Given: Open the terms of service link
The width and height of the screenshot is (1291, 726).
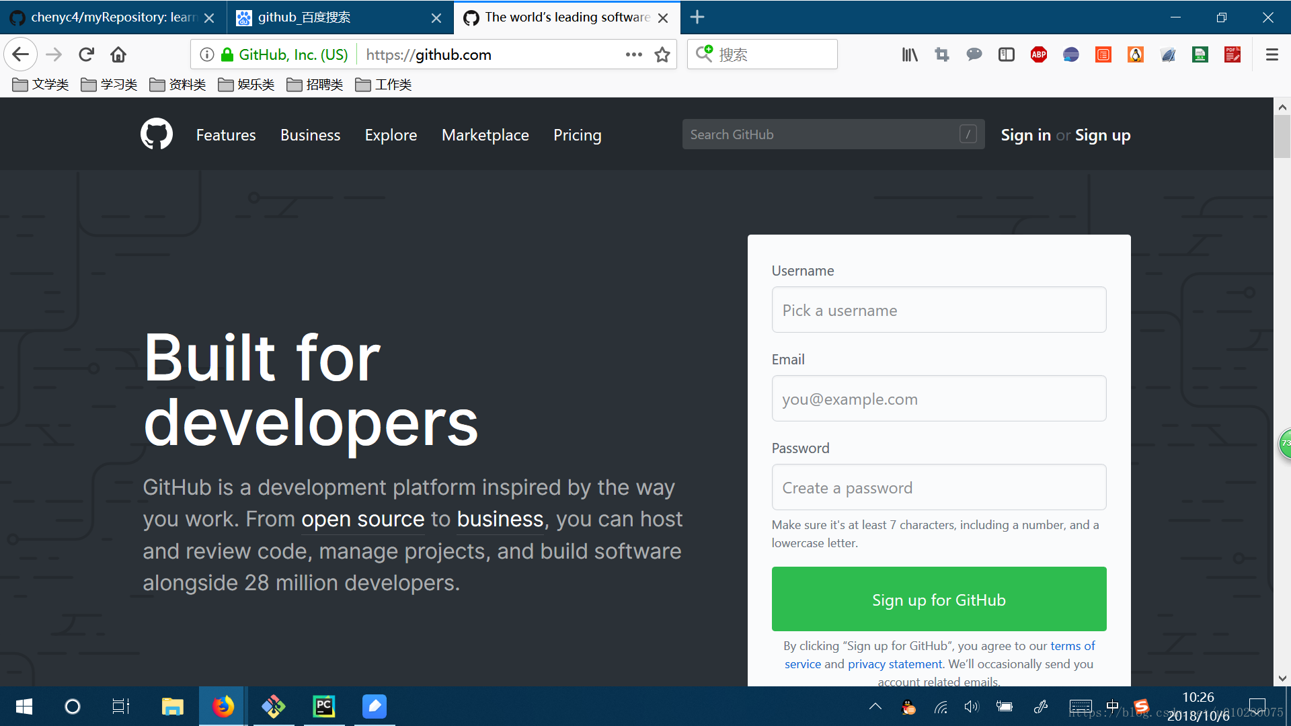Looking at the screenshot, I should pyautogui.click(x=1072, y=646).
